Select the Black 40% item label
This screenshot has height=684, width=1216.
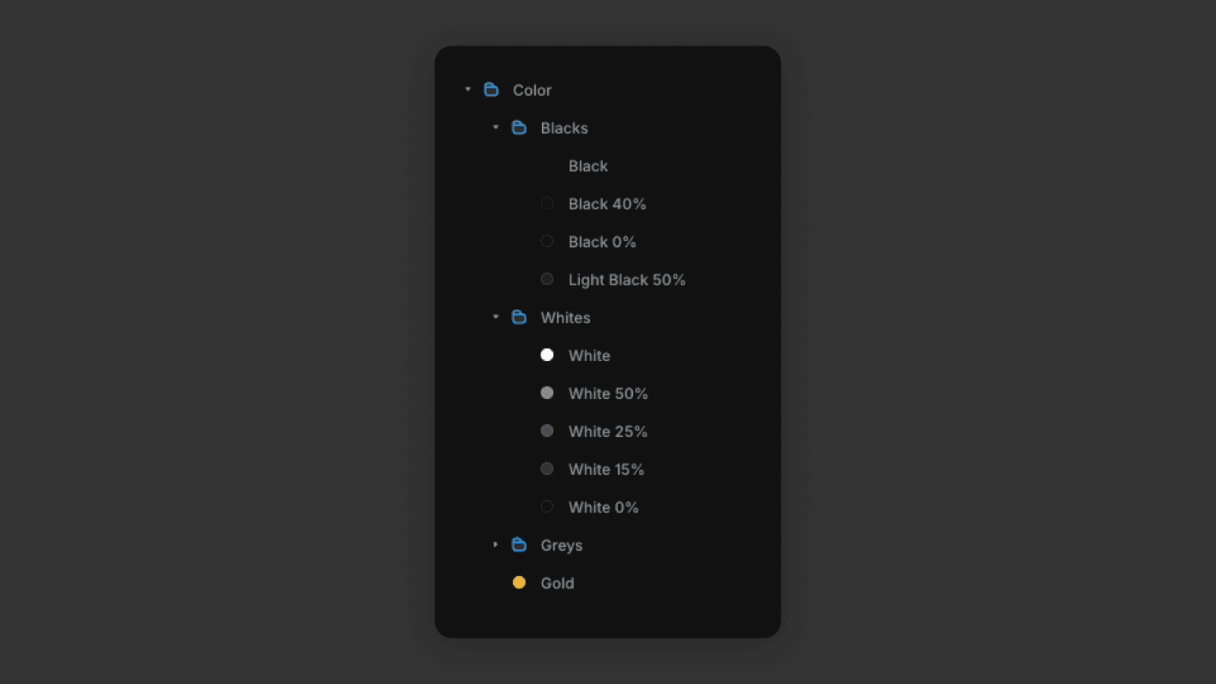click(x=607, y=204)
